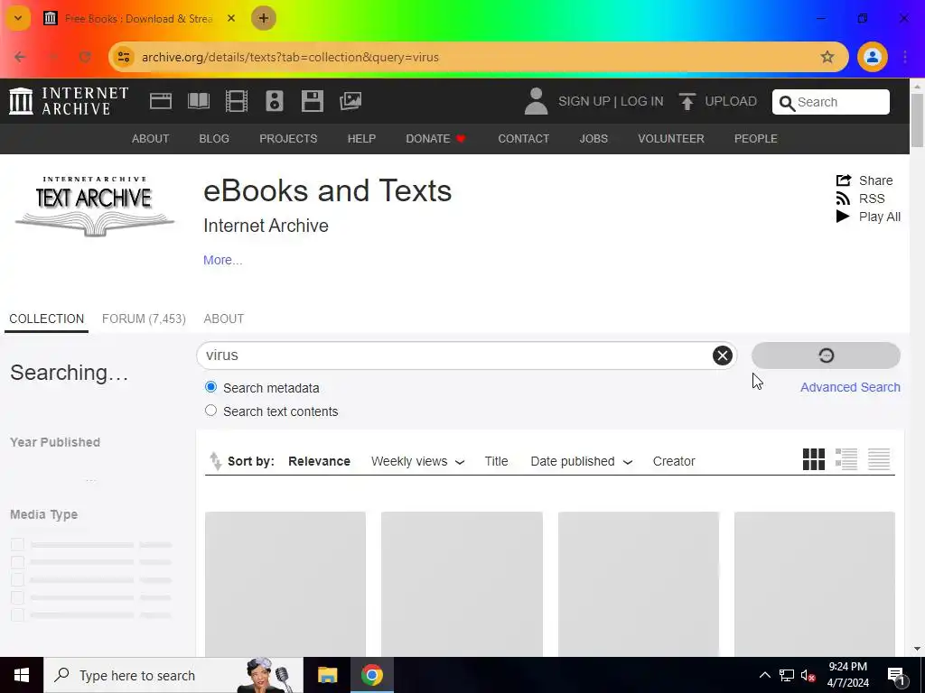Screen dimensions: 925x693
Task: Open Chrome profile avatar
Action: (x=872, y=57)
